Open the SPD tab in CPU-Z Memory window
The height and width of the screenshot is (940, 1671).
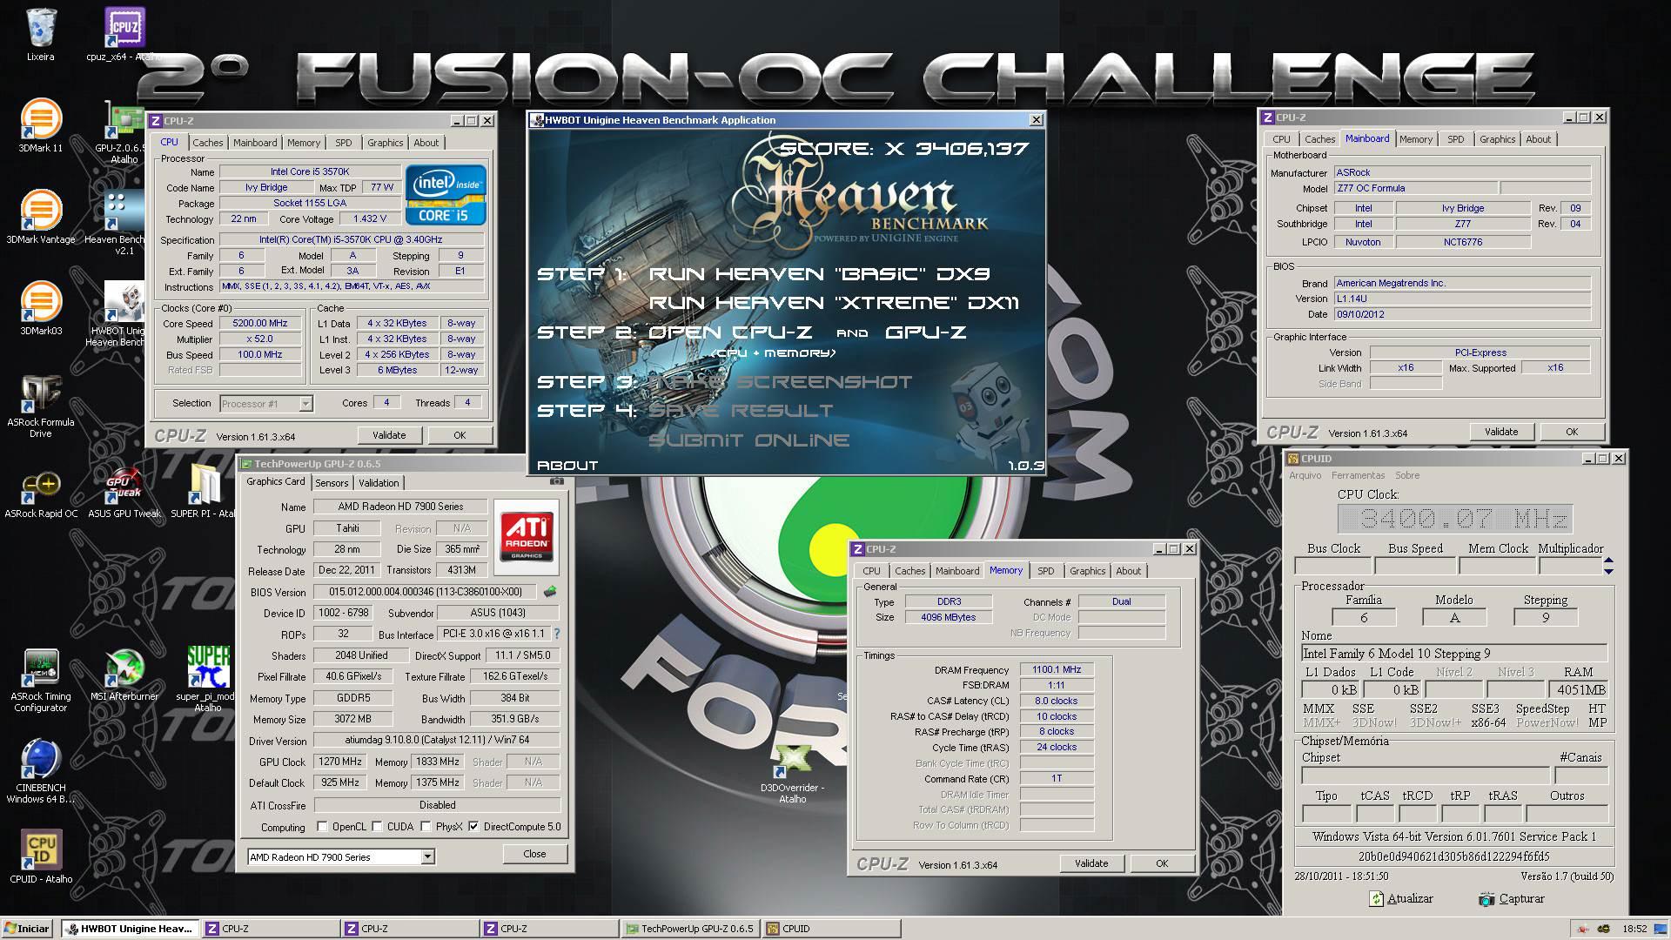click(1045, 571)
